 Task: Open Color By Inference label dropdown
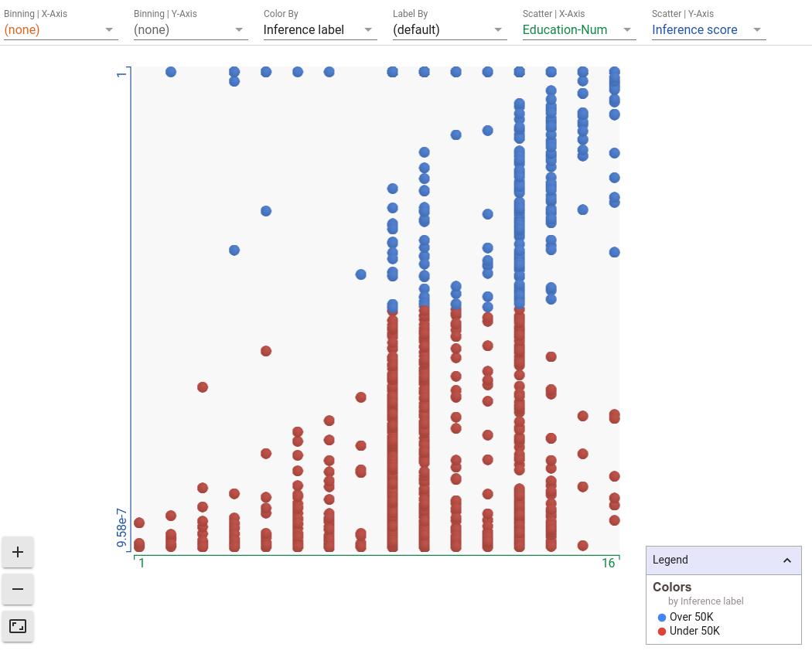[x=320, y=30]
